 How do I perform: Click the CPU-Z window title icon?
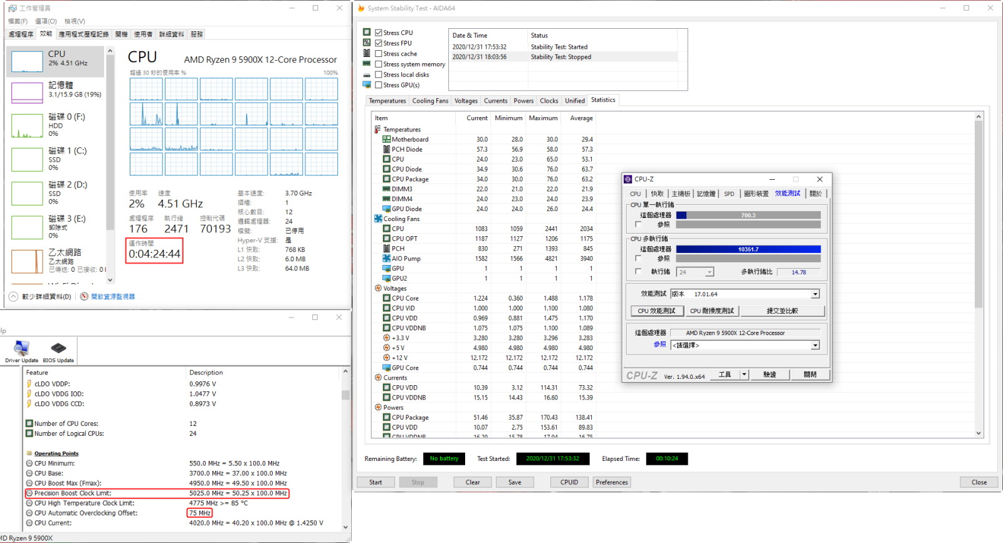pos(628,179)
